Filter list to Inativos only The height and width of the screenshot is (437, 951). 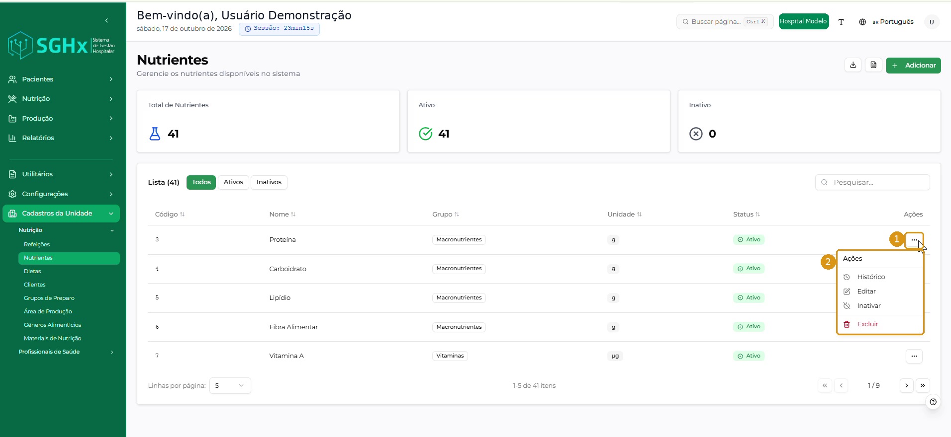coord(269,182)
